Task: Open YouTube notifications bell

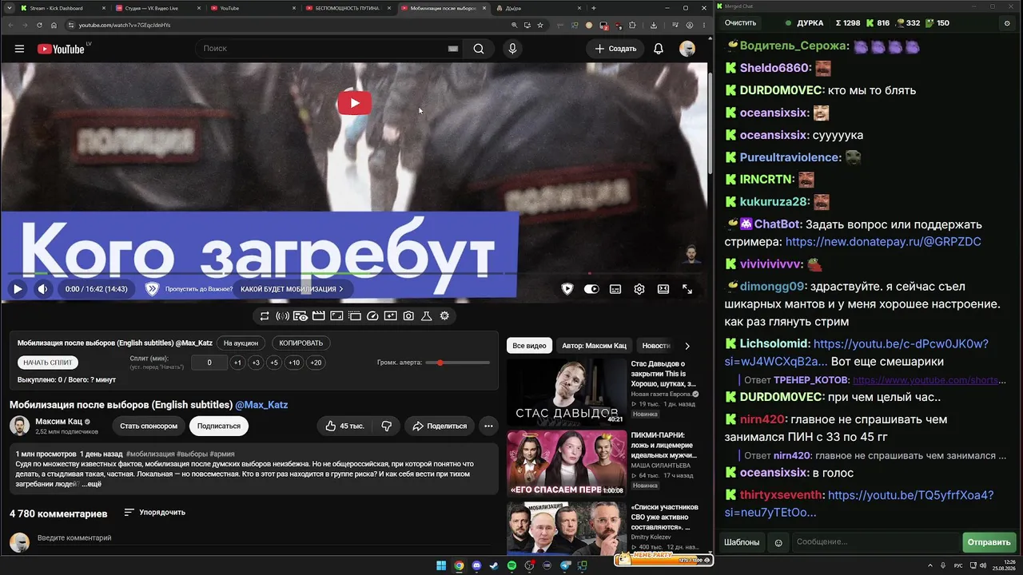Action: (x=659, y=49)
